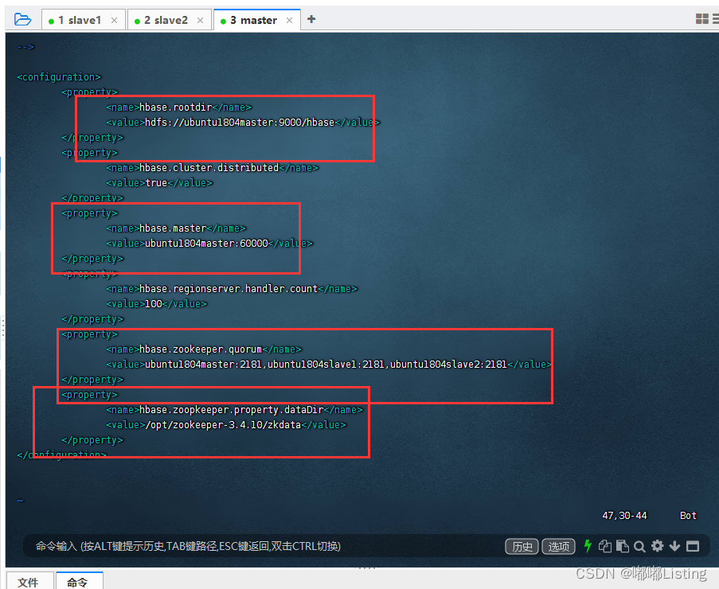Click the download arrow icon bottom right
This screenshot has height=589, width=719.
click(x=674, y=546)
